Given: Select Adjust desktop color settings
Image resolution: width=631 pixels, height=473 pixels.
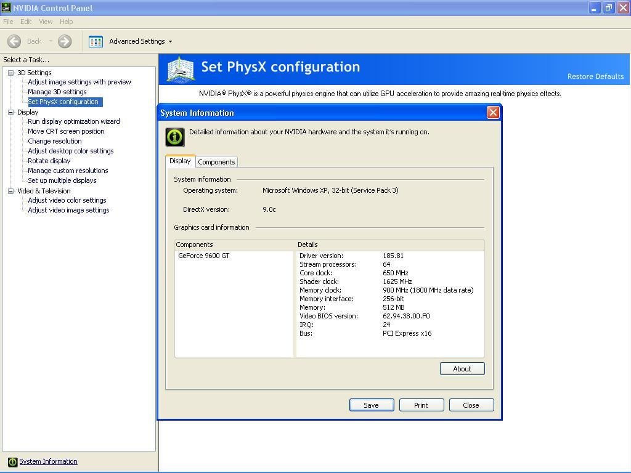Looking at the screenshot, I should pos(71,152).
